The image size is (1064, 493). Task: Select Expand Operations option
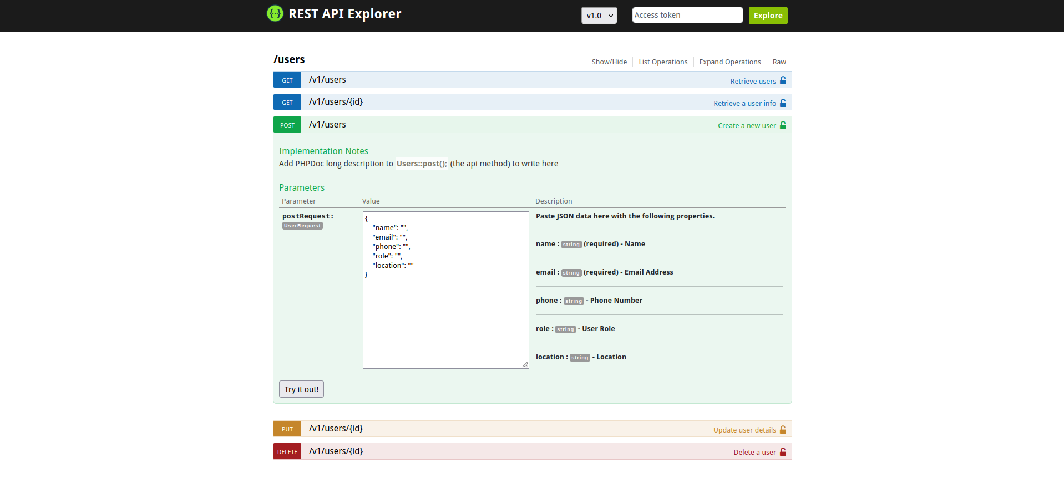[x=729, y=62]
